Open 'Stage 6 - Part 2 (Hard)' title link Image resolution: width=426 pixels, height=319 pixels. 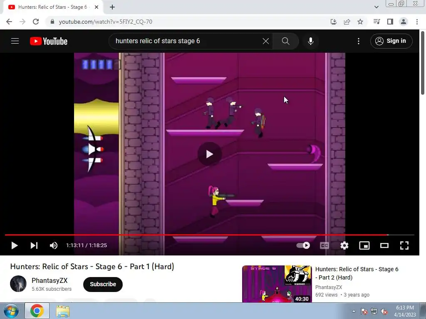[x=357, y=273]
